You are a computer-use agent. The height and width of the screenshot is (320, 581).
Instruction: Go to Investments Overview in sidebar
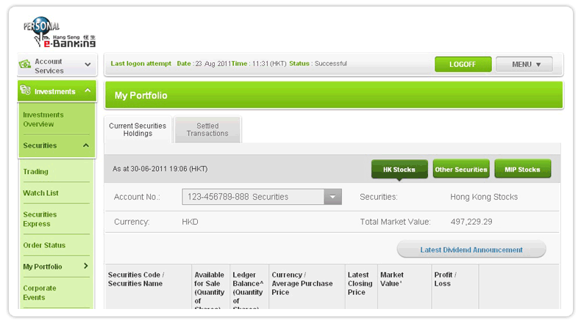tap(43, 120)
